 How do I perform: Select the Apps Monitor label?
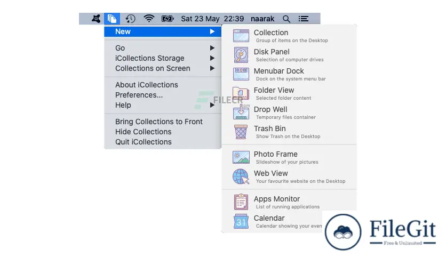(x=276, y=199)
